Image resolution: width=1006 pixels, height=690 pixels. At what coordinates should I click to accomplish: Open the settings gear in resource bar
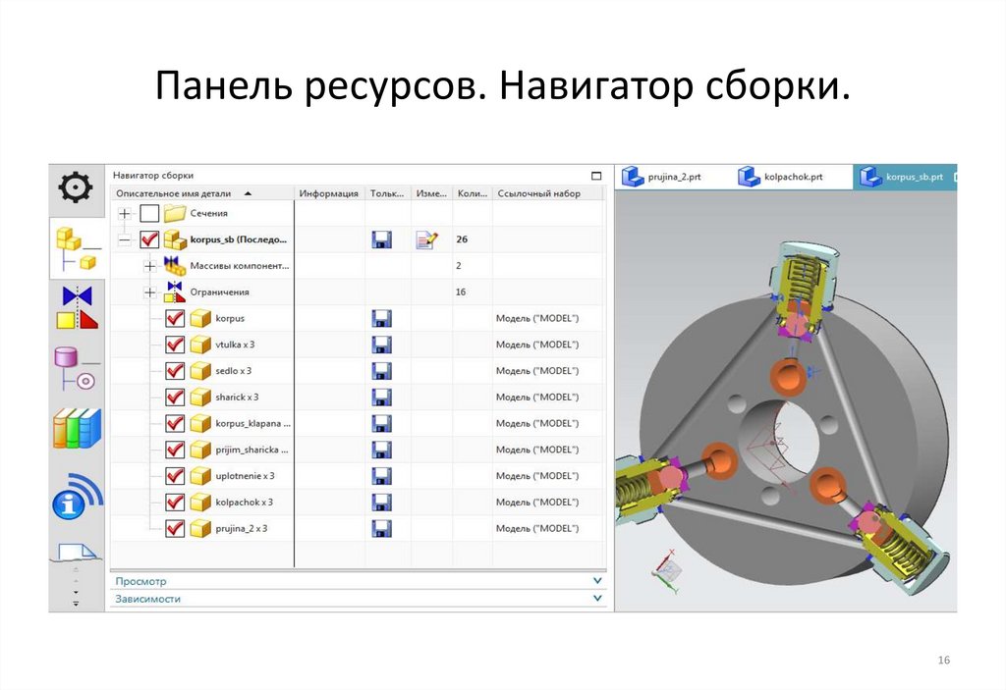click(x=76, y=187)
